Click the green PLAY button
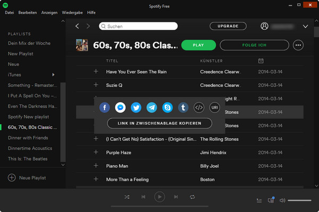The image size is (319, 212). [x=198, y=45]
